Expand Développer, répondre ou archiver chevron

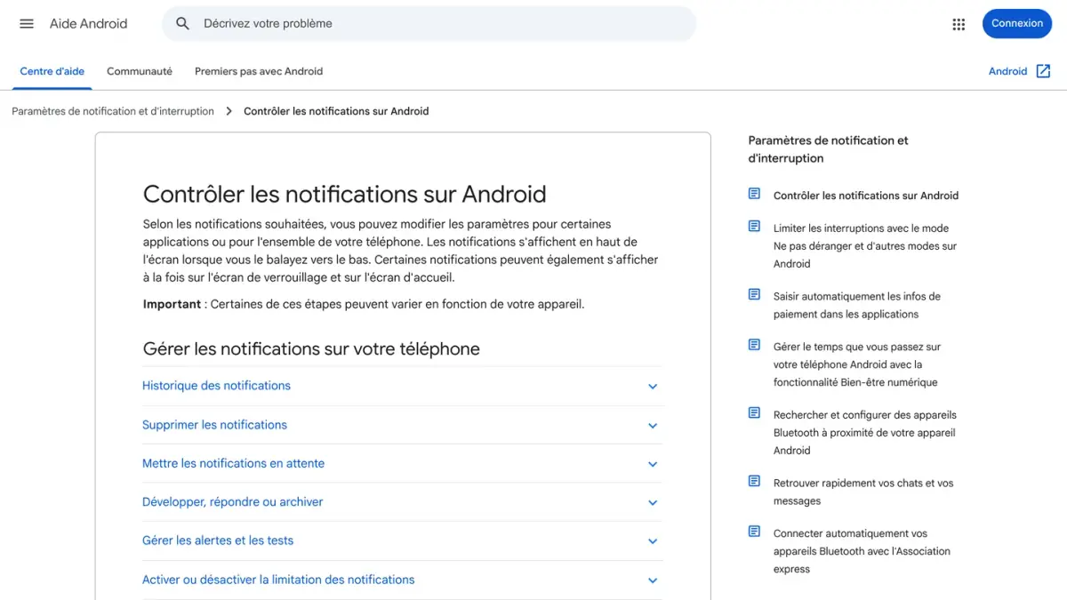pos(653,503)
